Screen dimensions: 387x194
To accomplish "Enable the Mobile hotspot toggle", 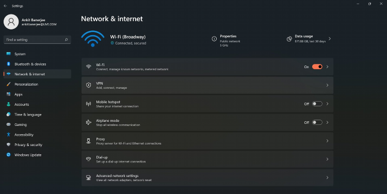I will pyautogui.click(x=317, y=104).
